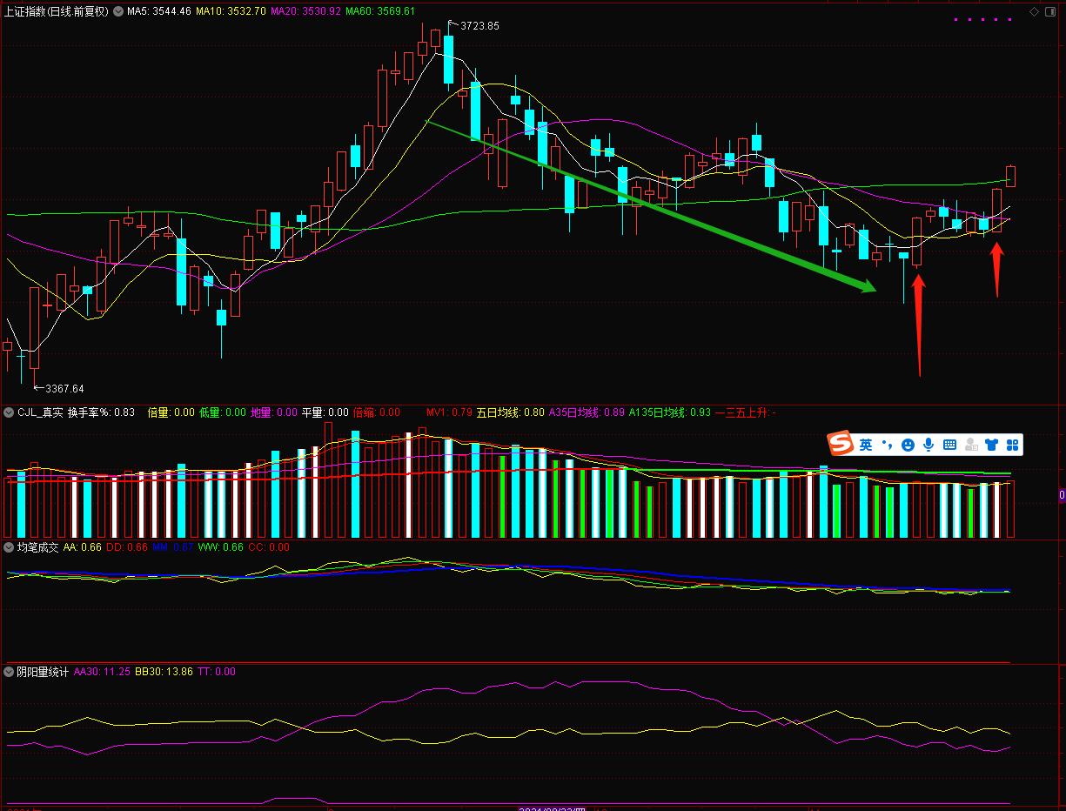Click the A35日均线: 0.89 label

(x=587, y=412)
